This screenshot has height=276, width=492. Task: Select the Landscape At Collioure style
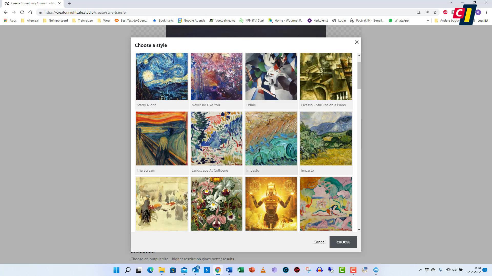(x=217, y=139)
